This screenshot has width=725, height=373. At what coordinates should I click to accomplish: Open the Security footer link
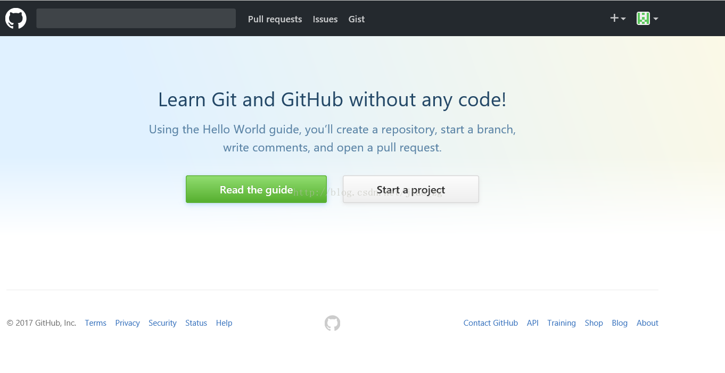pyautogui.click(x=162, y=323)
